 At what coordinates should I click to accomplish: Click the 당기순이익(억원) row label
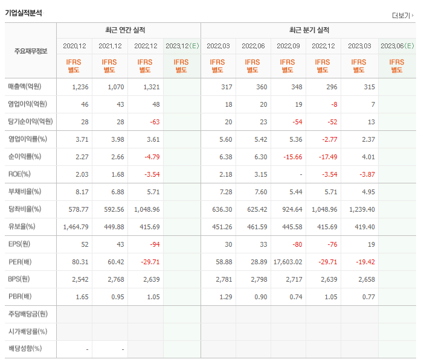(30, 121)
